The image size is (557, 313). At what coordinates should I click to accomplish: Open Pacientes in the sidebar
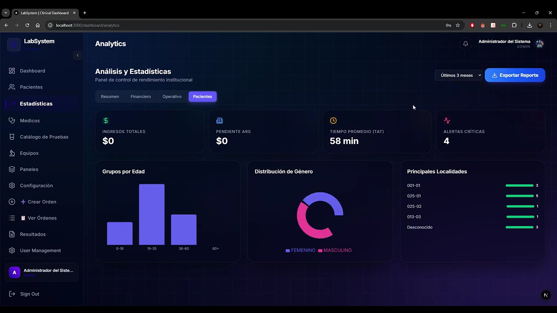point(31,87)
